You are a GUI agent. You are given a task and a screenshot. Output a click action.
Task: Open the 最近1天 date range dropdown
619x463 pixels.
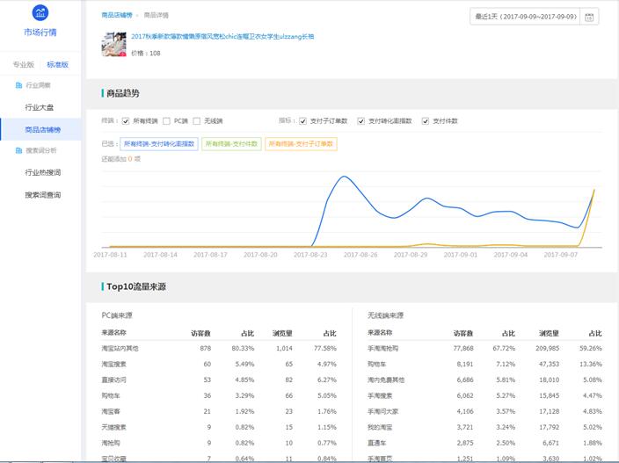[525, 17]
